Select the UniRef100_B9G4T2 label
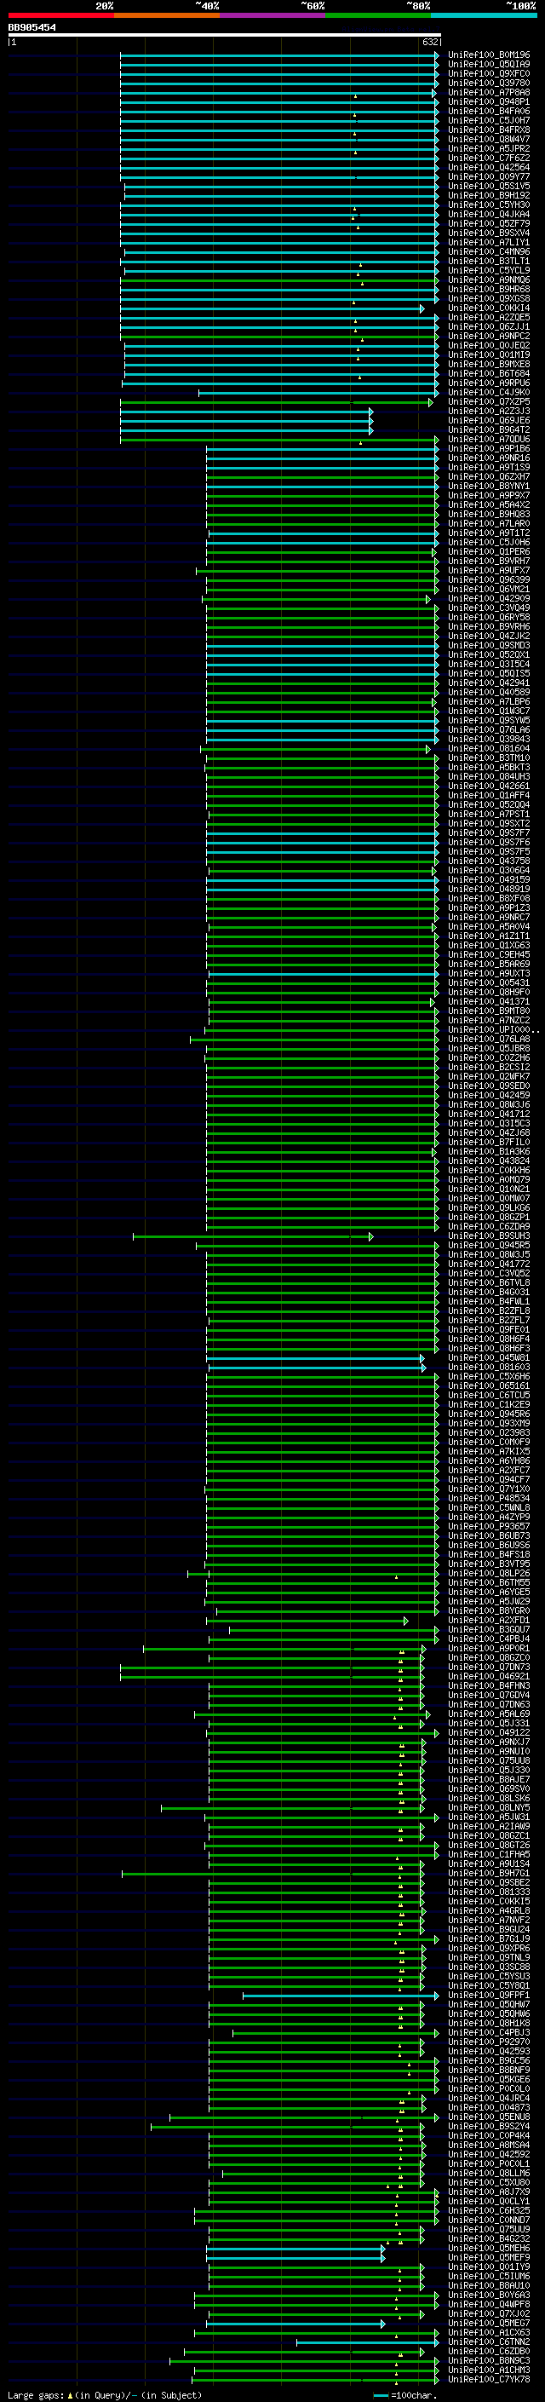This screenshot has height=2402, width=545. pos(489,429)
